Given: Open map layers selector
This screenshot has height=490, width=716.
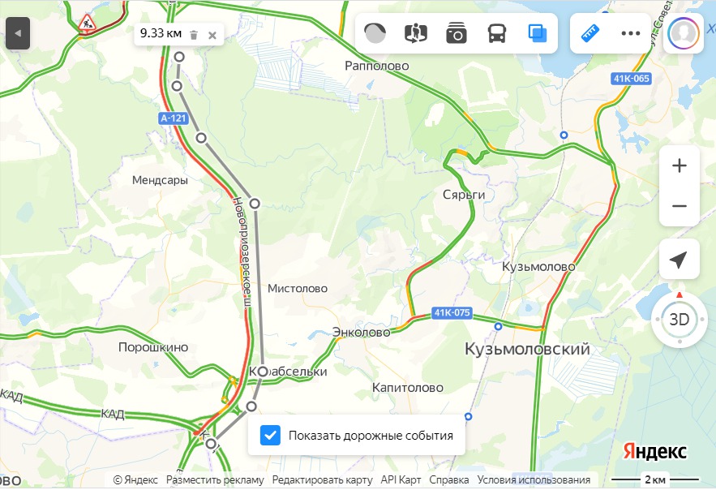Looking at the screenshot, I should (538, 33).
